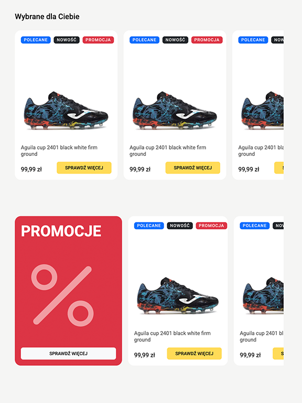The height and width of the screenshot is (403, 302).
Task: Click Sprawdź więcej on the bottom-row middle card
Action: click(195, 354)
